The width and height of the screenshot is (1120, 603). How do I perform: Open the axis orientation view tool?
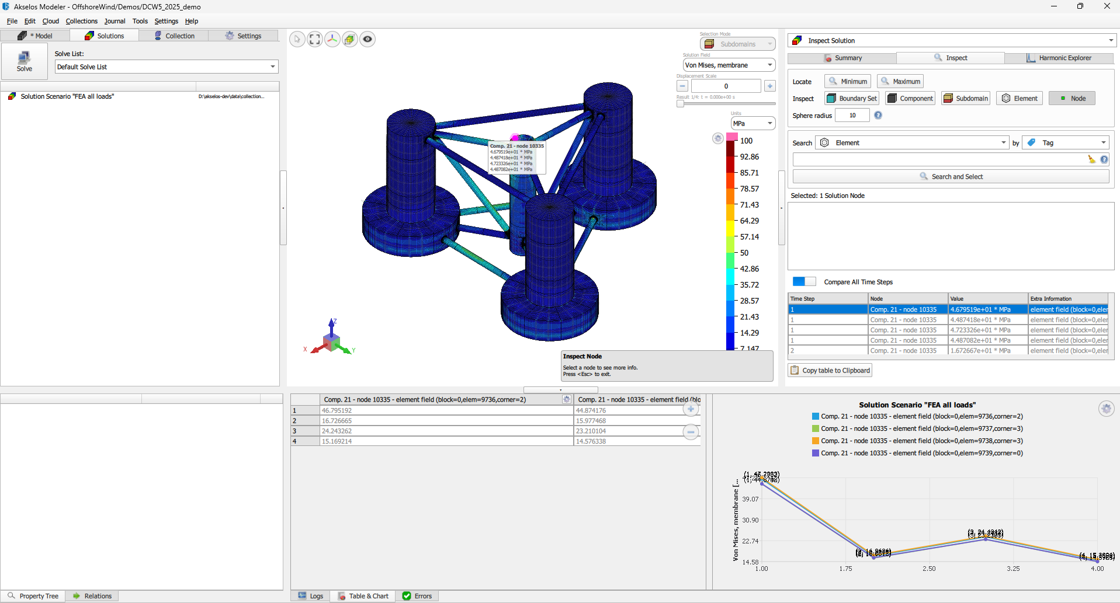coord(332,39)
